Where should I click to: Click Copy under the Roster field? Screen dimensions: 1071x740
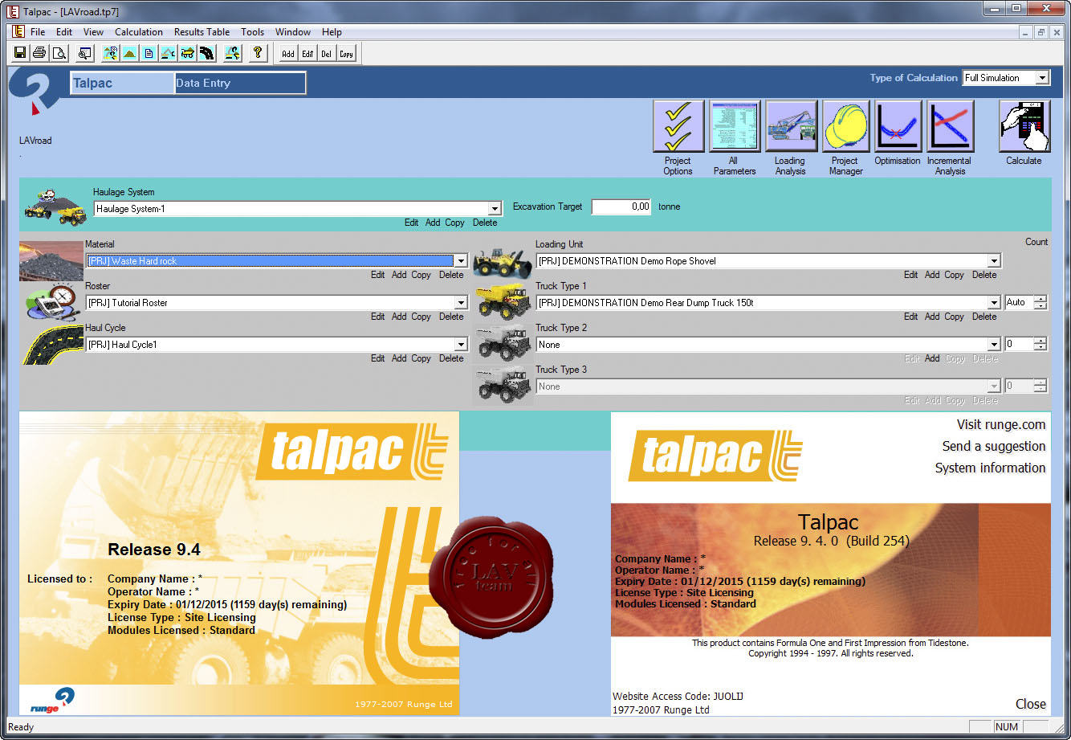point(421,317)
